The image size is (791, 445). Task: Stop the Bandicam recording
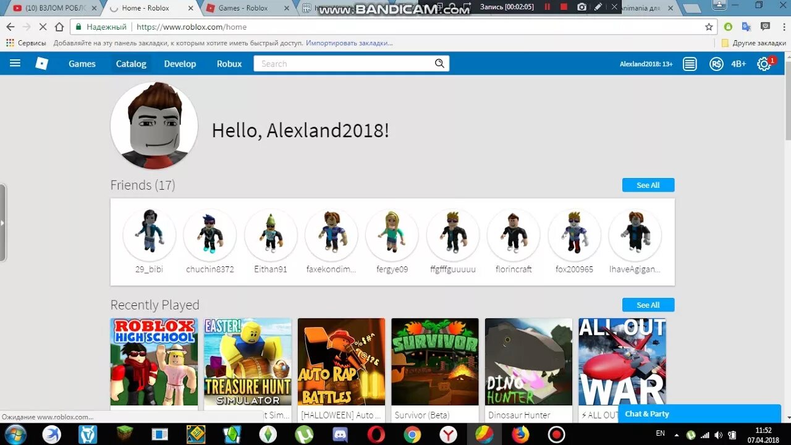564,7
